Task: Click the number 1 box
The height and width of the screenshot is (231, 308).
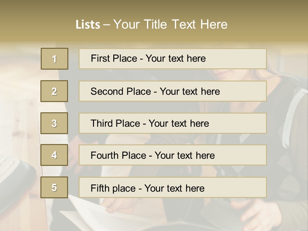Action: tap(55, 59)
